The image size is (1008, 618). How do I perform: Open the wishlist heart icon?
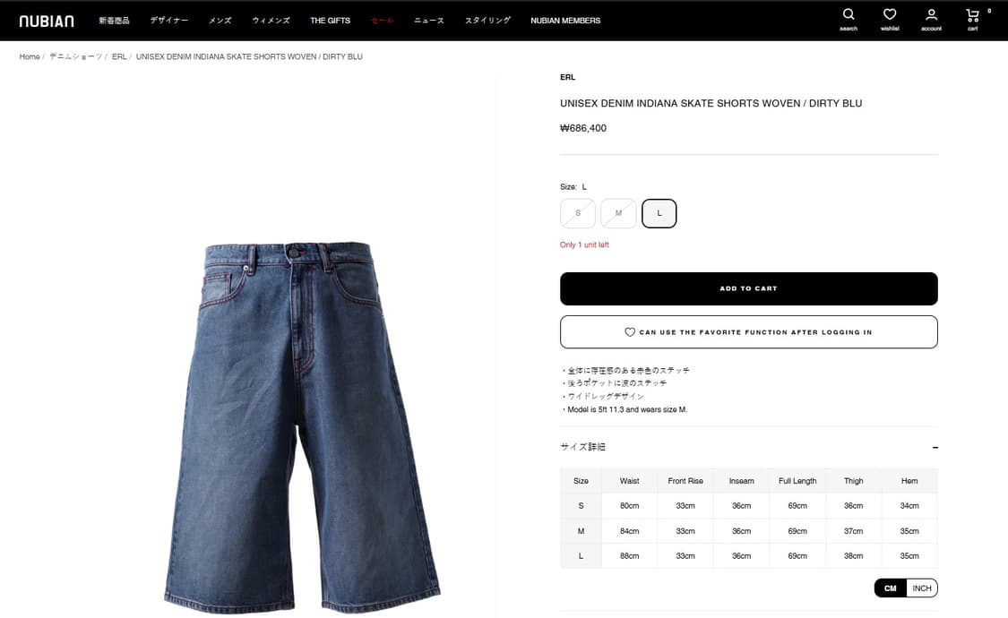click(x=890, y=14)
